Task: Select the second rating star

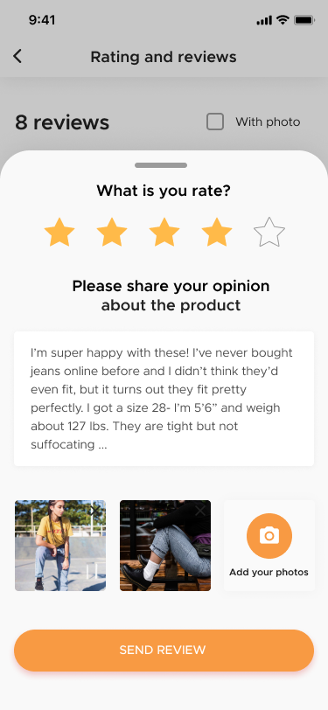Action: point(112,232)
